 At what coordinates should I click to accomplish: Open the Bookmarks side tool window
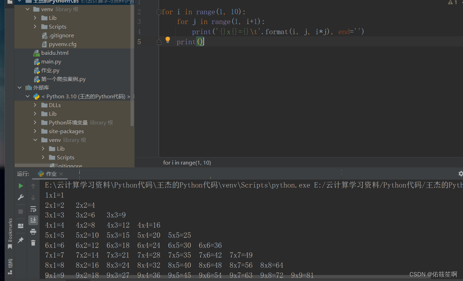[x=10, y=233]
